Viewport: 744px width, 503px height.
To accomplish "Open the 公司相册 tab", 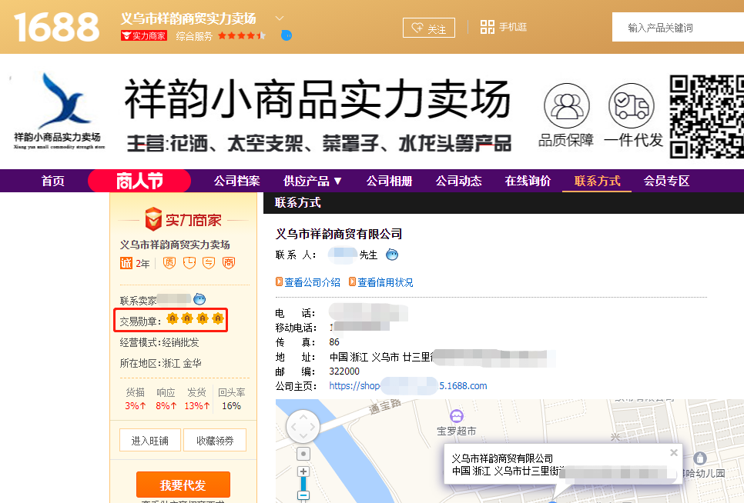I will (389, 181).
